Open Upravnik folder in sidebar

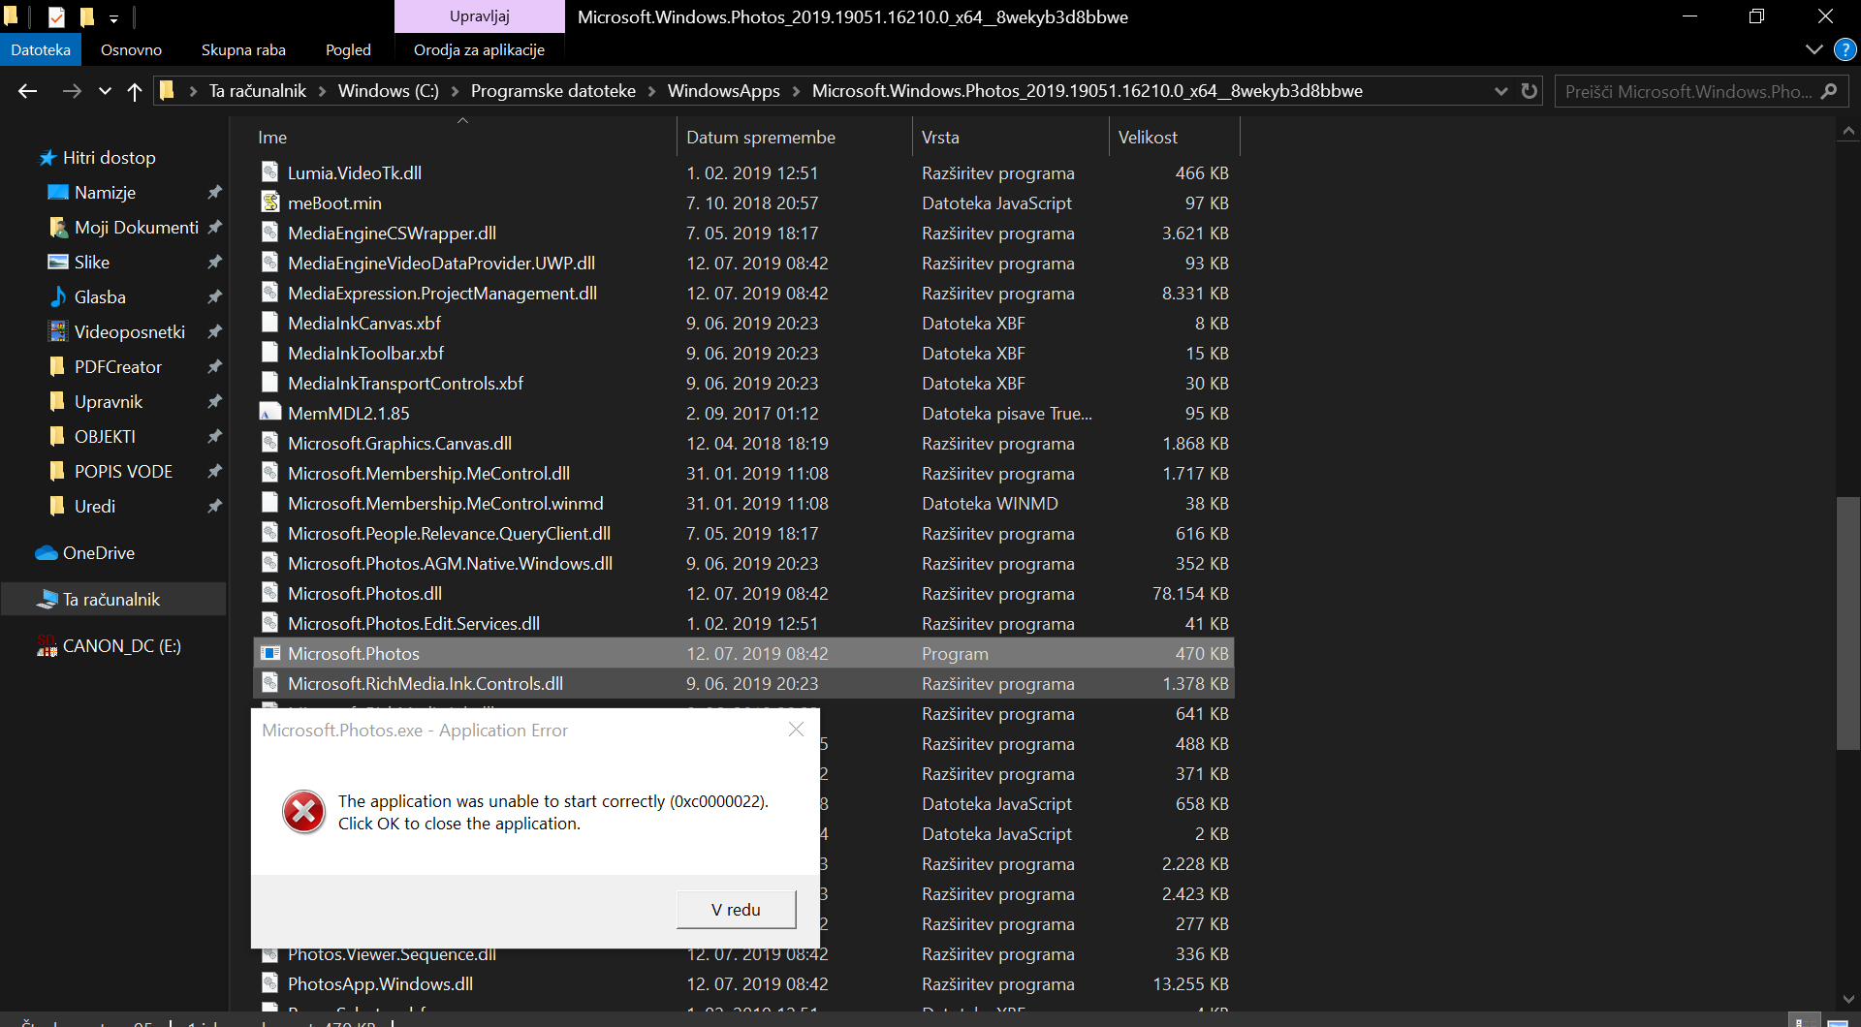click(x=108, y=401)
